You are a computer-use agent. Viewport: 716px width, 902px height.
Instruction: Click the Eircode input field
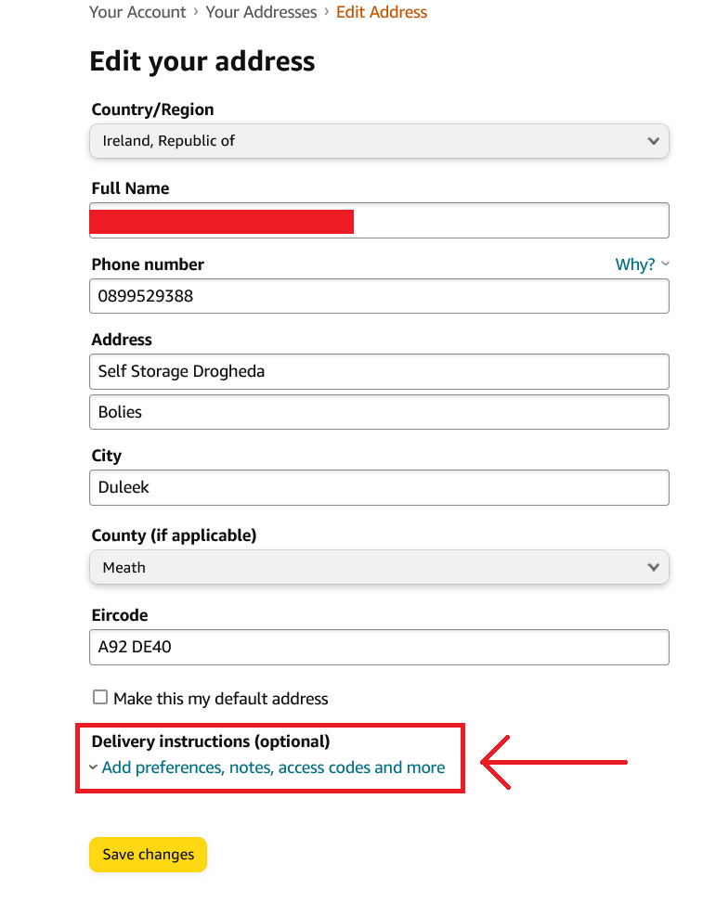pos(379,648)
